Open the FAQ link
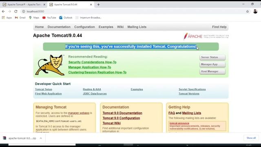 tap(172, 113)
